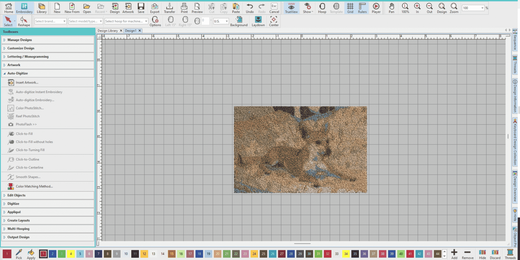Pick a color with the Pick eyedropper
The image size is (520, 260).
coord(19,254)
